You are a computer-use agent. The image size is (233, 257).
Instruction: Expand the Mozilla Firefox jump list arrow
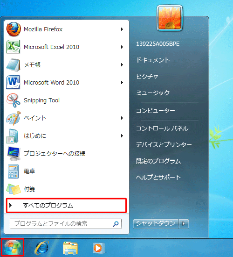(x=122, y=29)
